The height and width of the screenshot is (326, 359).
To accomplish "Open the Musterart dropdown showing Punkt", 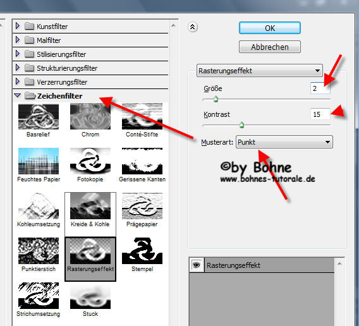I will [x=284, y=142].
